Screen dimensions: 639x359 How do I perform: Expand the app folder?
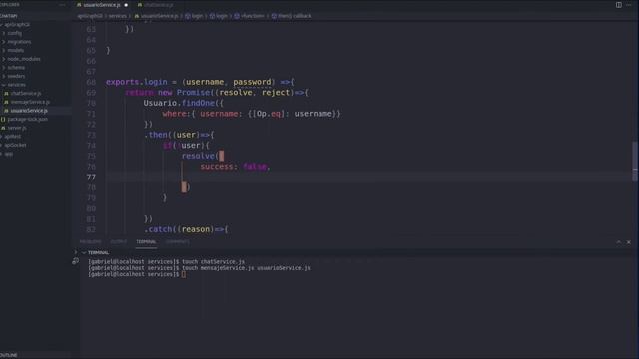[x=9, y=154]
